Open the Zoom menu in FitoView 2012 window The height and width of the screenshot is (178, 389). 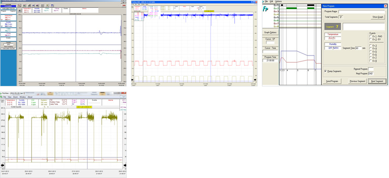(16, 97)
